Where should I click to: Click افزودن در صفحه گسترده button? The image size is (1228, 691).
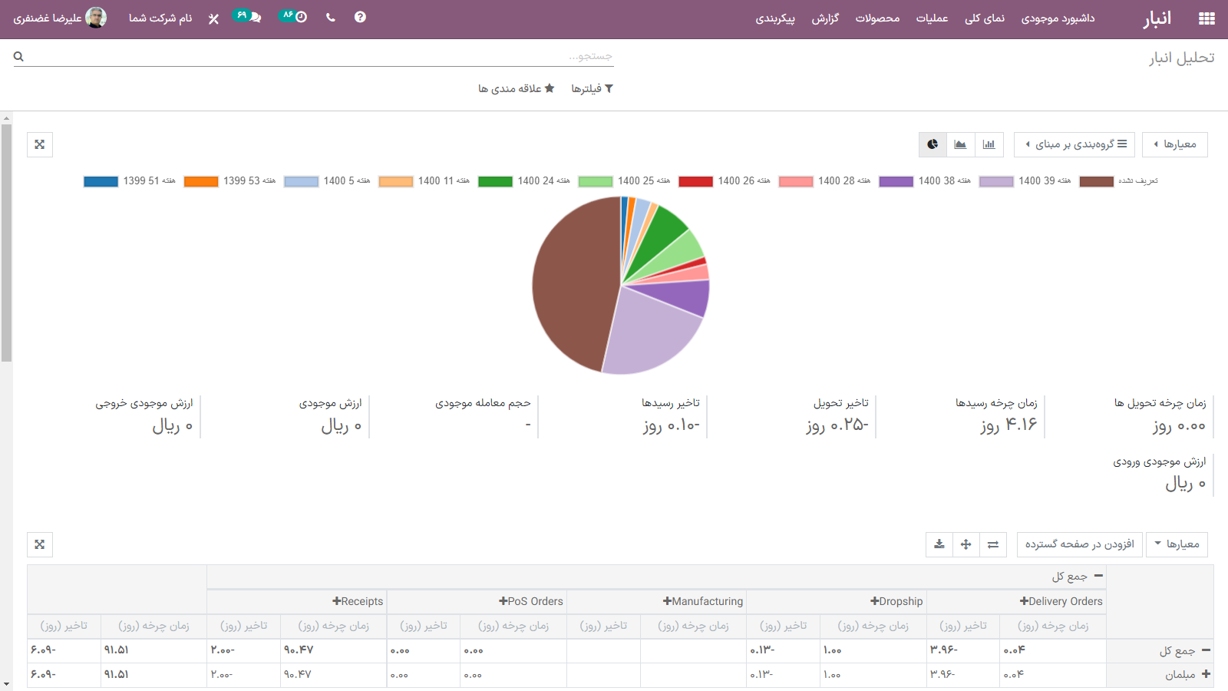point(1079,544)
